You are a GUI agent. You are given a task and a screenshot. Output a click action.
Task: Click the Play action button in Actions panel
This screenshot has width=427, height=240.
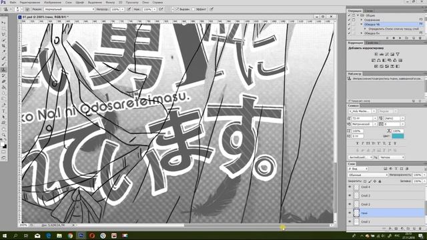click(400, 38)
